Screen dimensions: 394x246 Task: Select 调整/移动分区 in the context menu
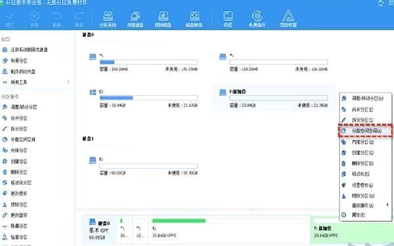click(366, 98)
